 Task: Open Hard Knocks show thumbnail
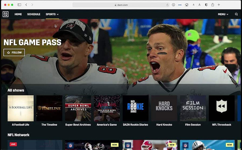click(164, 108)
